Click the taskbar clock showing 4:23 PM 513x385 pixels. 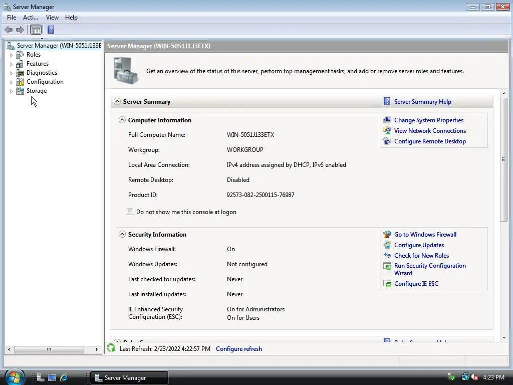click(493, 377)
